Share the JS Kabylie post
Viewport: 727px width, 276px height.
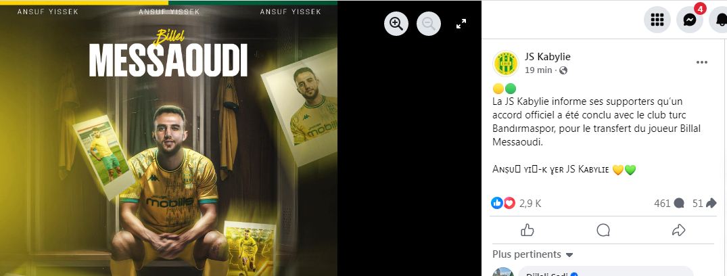pos(678,230)
